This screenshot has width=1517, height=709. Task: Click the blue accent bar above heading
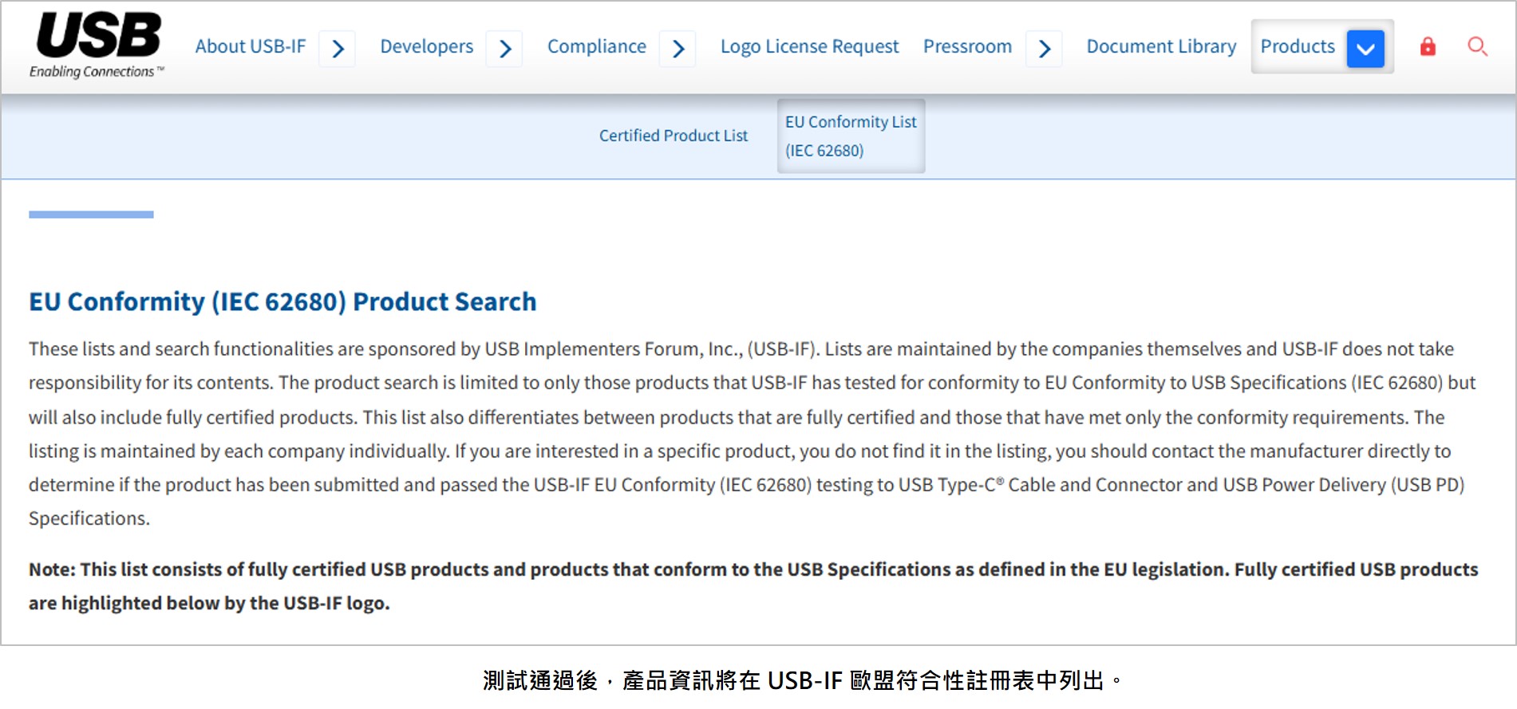(91, 215)
